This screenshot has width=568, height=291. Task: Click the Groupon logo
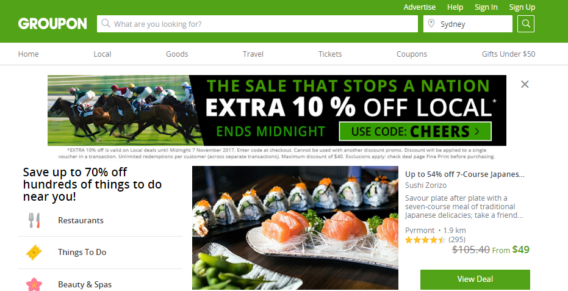[52, 24]
